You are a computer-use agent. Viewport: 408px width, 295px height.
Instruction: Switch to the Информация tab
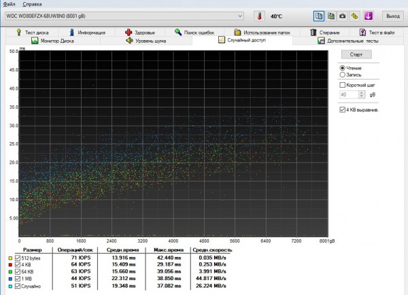click(88, 32)
